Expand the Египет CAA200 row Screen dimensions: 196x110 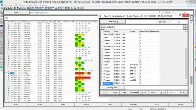[x=102, y=68]
